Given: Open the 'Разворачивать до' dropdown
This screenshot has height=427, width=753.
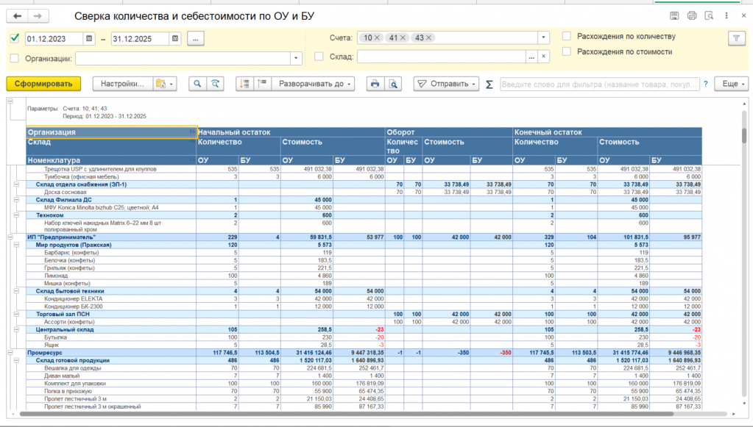Looking at the screenshot, I should [x=314, y=85].
